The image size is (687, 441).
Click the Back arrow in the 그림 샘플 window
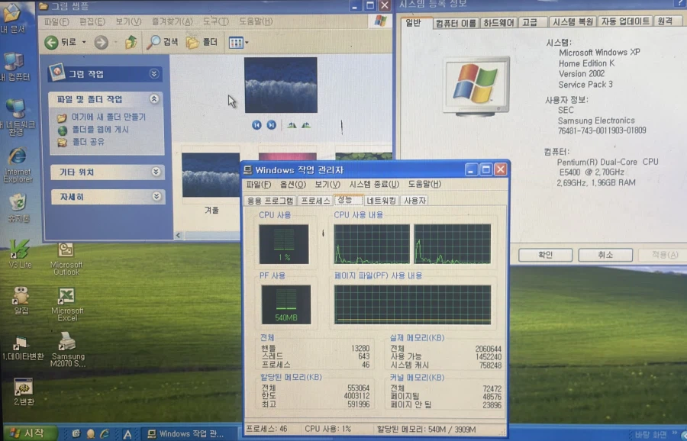point(51,43)
